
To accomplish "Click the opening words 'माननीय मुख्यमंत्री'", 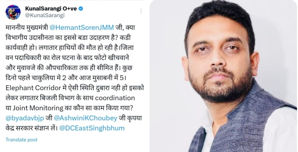I will (x=26, y=27).
